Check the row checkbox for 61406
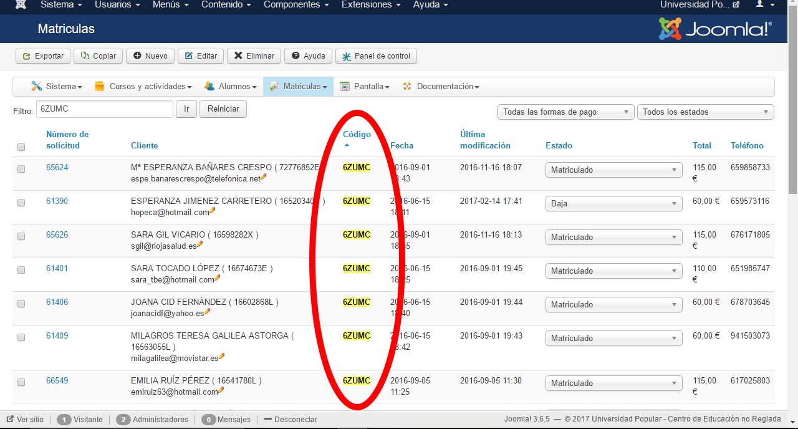Image resolution: width=798 pixels, height=429 pixels. click(x=21, y=304)
